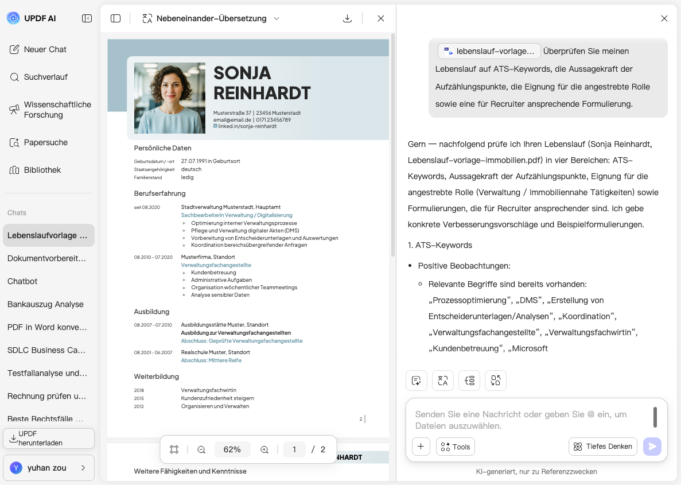Click the fit-to-page icon in the zoom bar
Screen dimensions: 681x485
[x=174, y=449]
